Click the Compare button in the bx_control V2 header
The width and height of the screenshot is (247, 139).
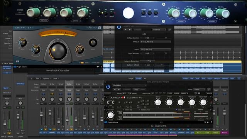click(x=127, y=90)
